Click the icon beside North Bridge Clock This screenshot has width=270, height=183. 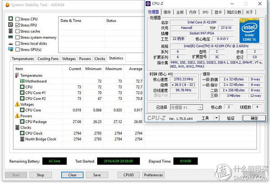point(22,139)
